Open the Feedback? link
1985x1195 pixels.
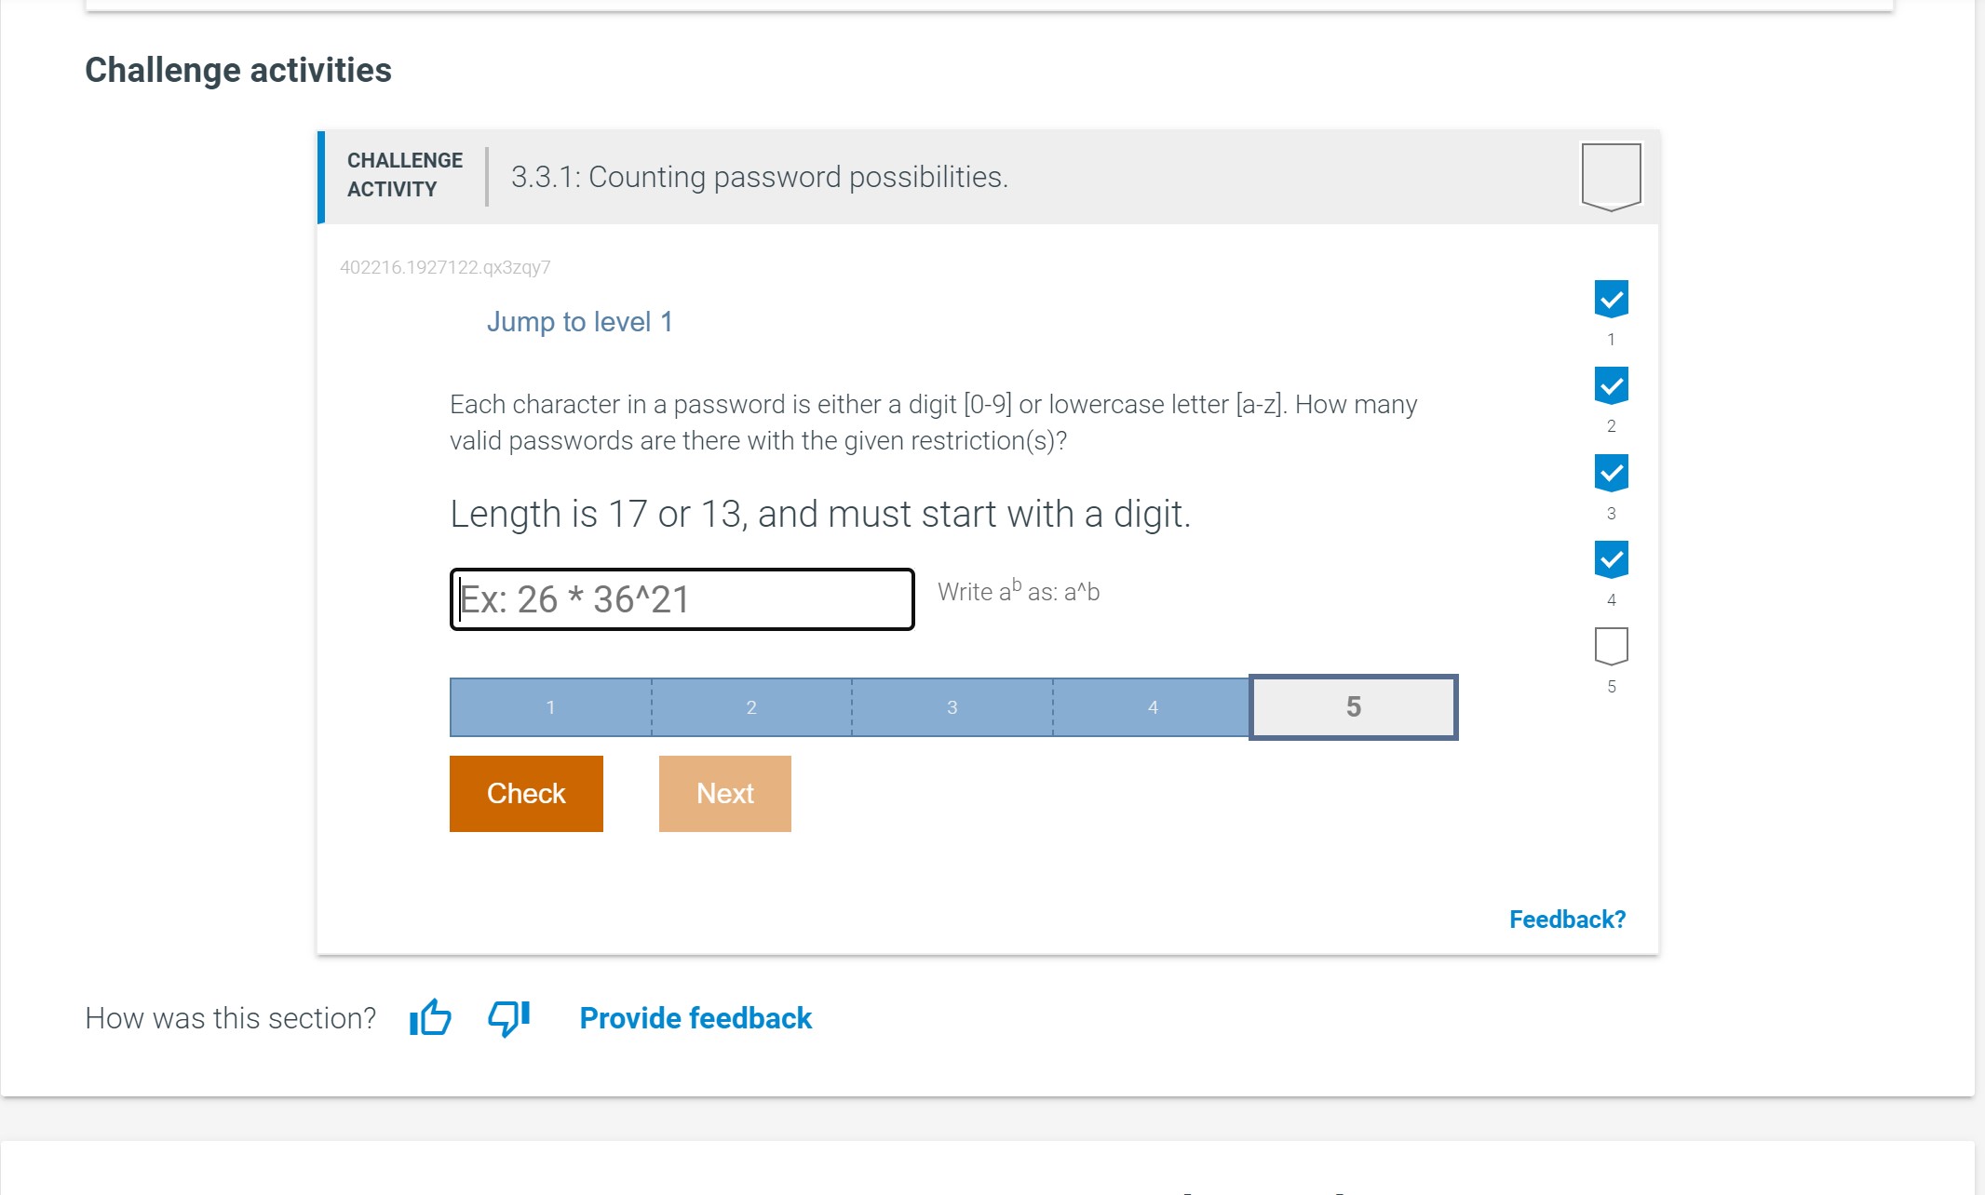coord(1567,920)
